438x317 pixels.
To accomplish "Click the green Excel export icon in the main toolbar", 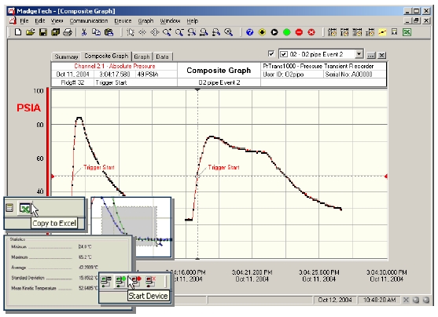I will pos(407,32).
